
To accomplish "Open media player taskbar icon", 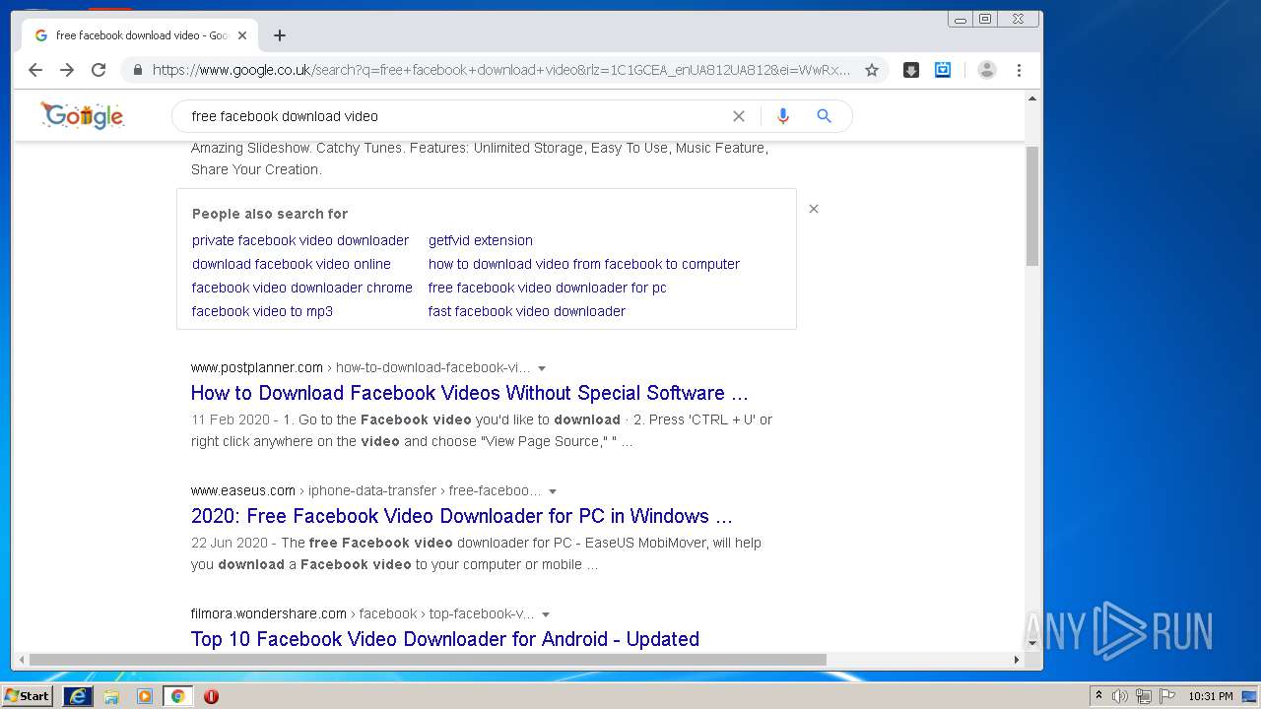I will point(145,696).
